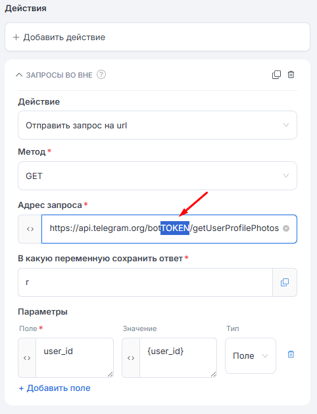Click the Добавить действие button
317x414 pixels.
pos(157,37)
